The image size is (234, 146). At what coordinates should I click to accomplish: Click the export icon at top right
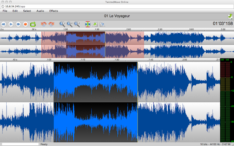click(x=229, y=16)
